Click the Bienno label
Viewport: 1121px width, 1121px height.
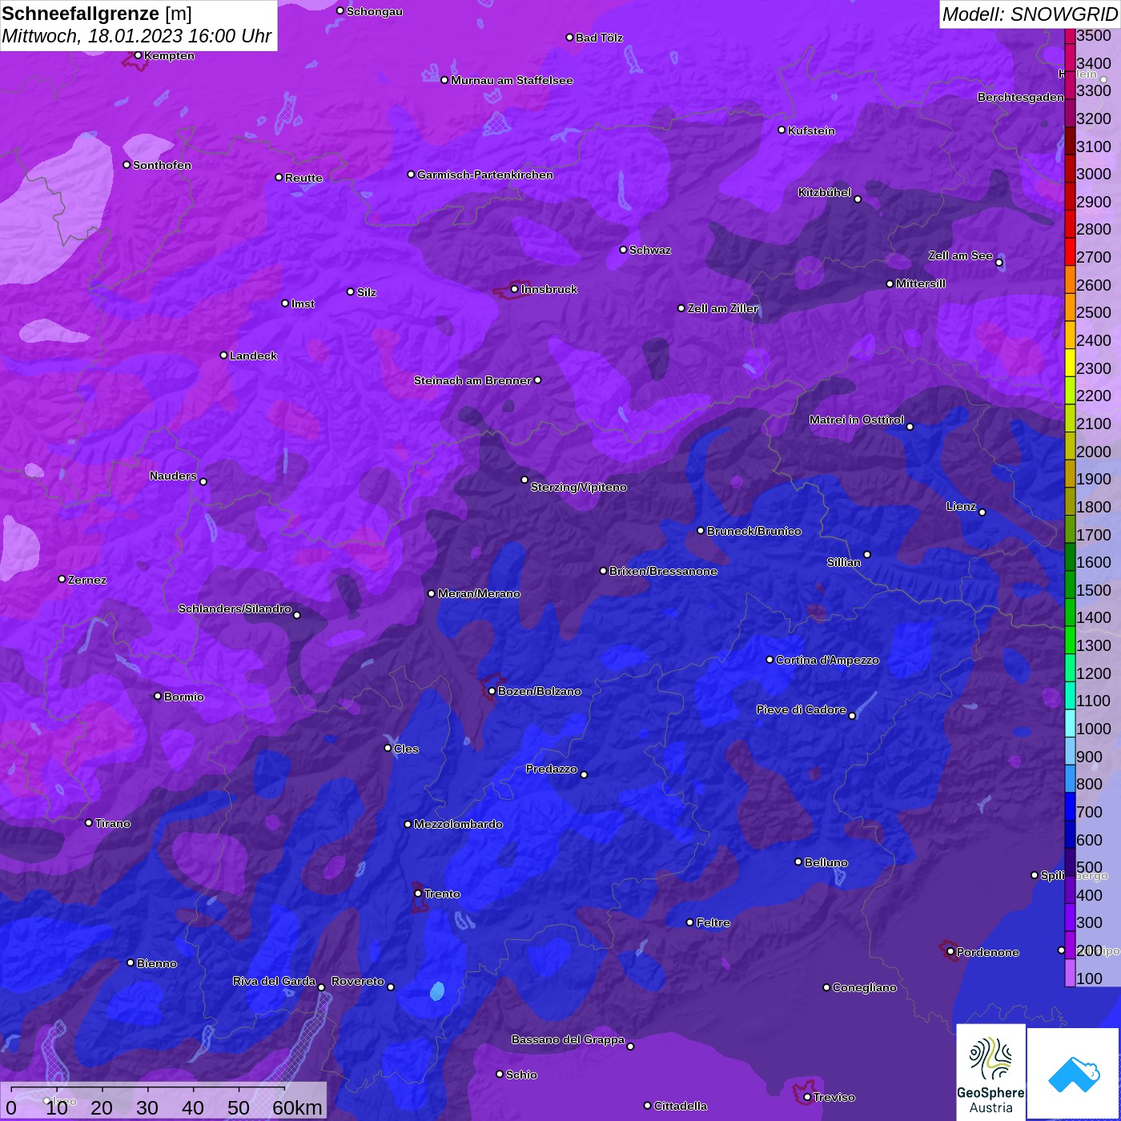[157, 963]
